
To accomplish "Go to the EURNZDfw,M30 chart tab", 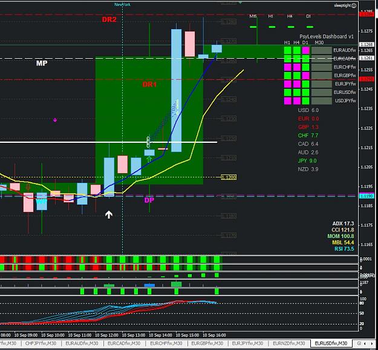I will (x=289, y=343).
